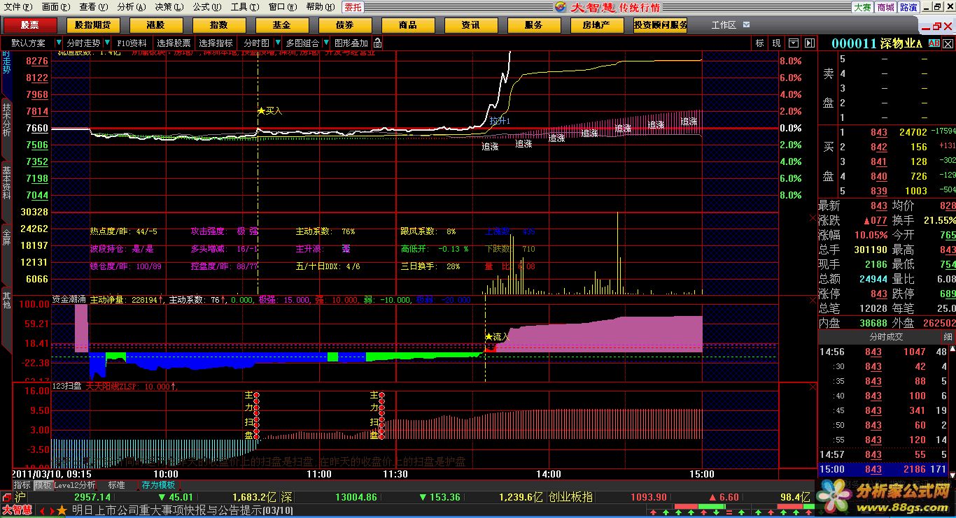The image size is (956, 518).
Task: Expand the 分时图 dropdown arrow
Action: pyautogui.click(x=277, y=43)
